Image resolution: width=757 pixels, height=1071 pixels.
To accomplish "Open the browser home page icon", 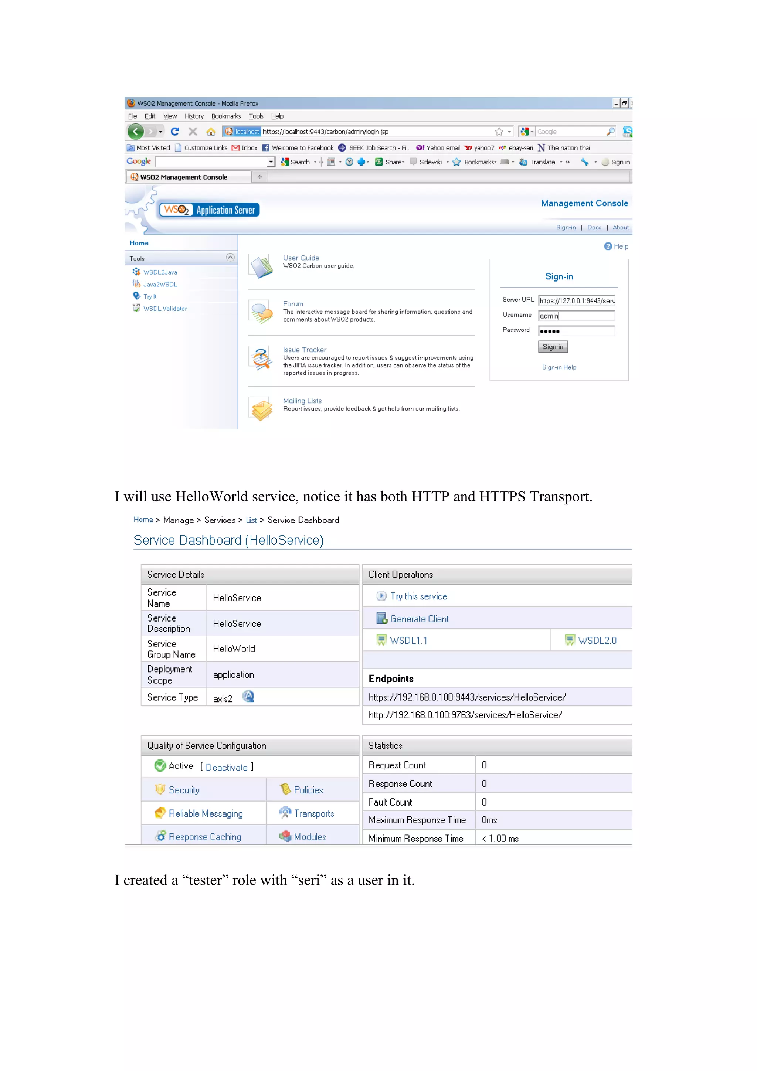I will pyautogui.click(x=211, y=132).
